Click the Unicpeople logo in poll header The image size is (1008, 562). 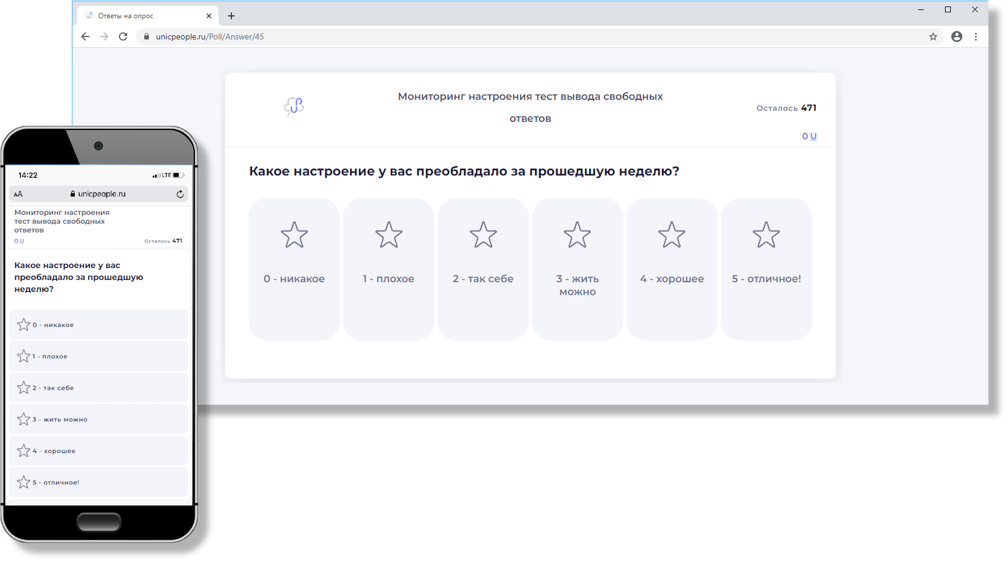(x=294, y=106)
